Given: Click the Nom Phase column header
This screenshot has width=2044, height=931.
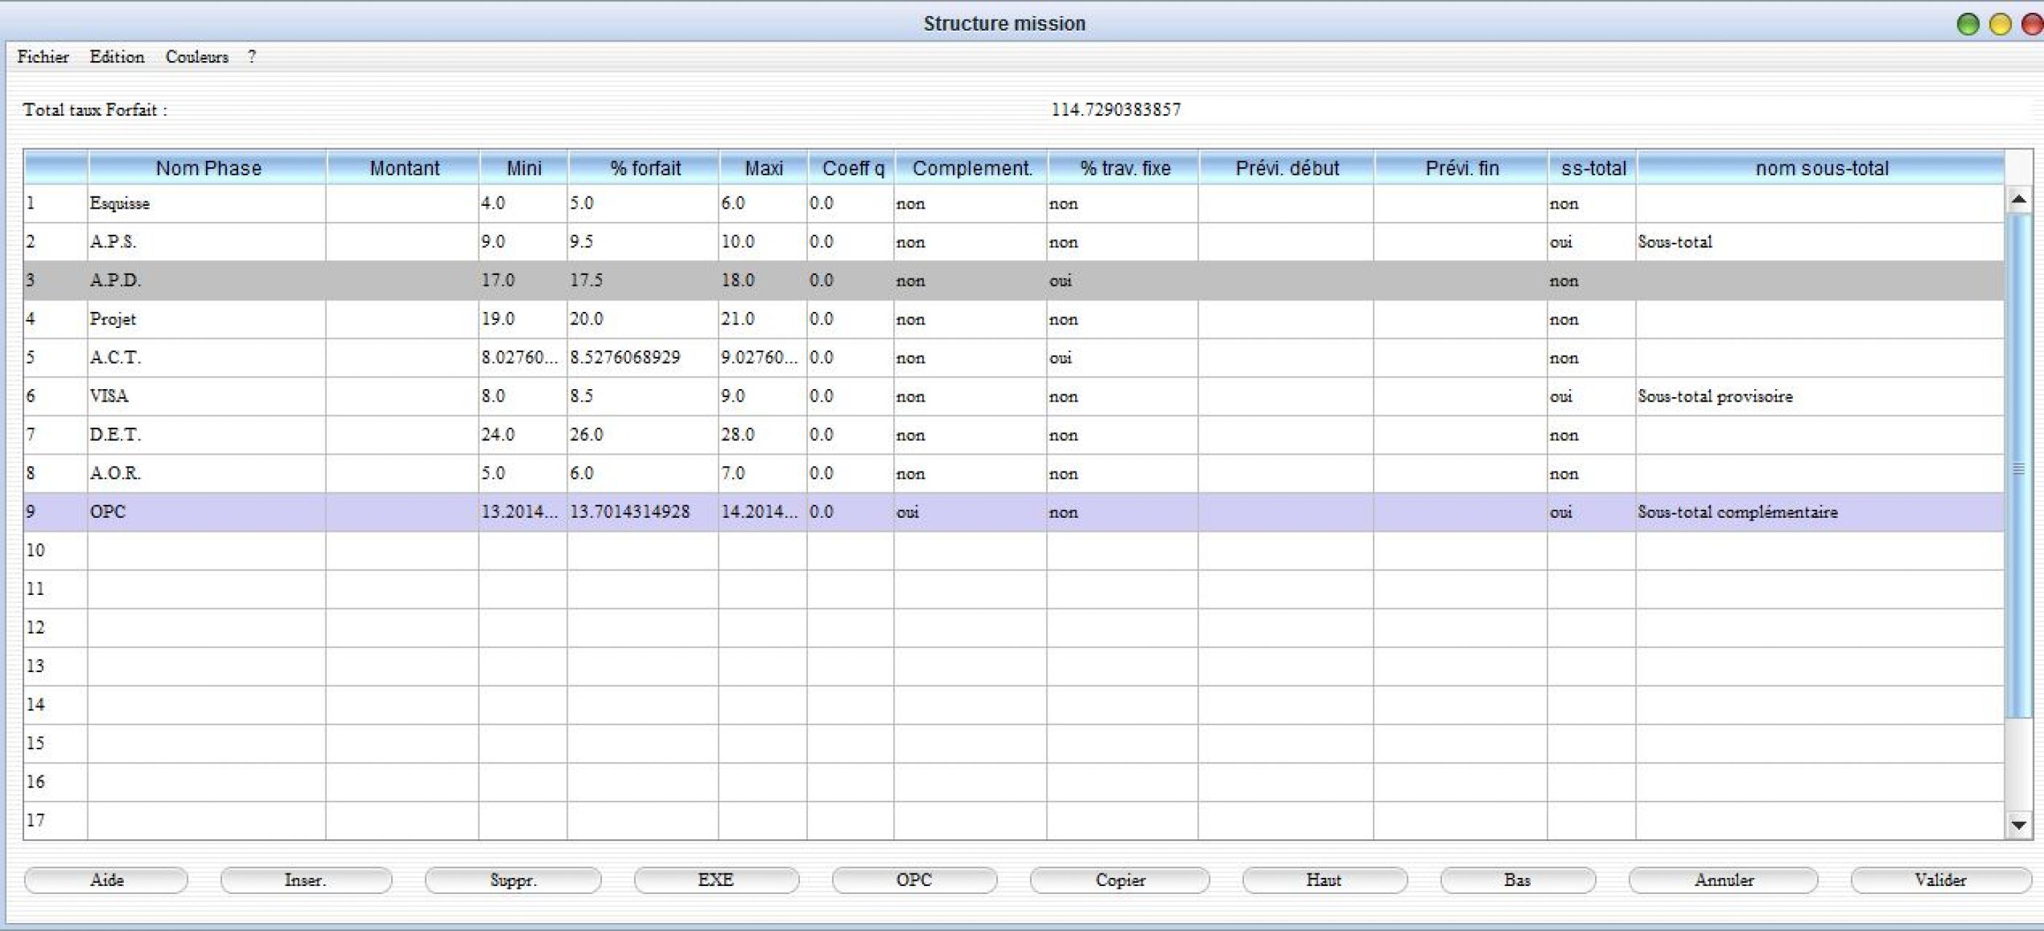Looking at the screenshot, I should [x=208, y=168].
